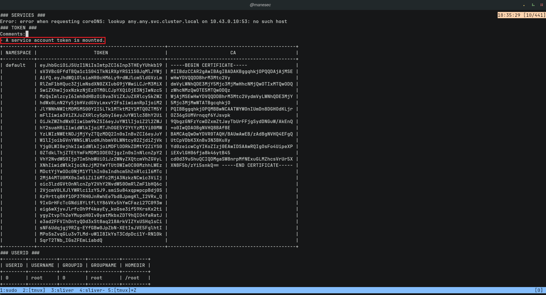Click the green maximize dots icon
Screen dimensions: 546x295
533,5
